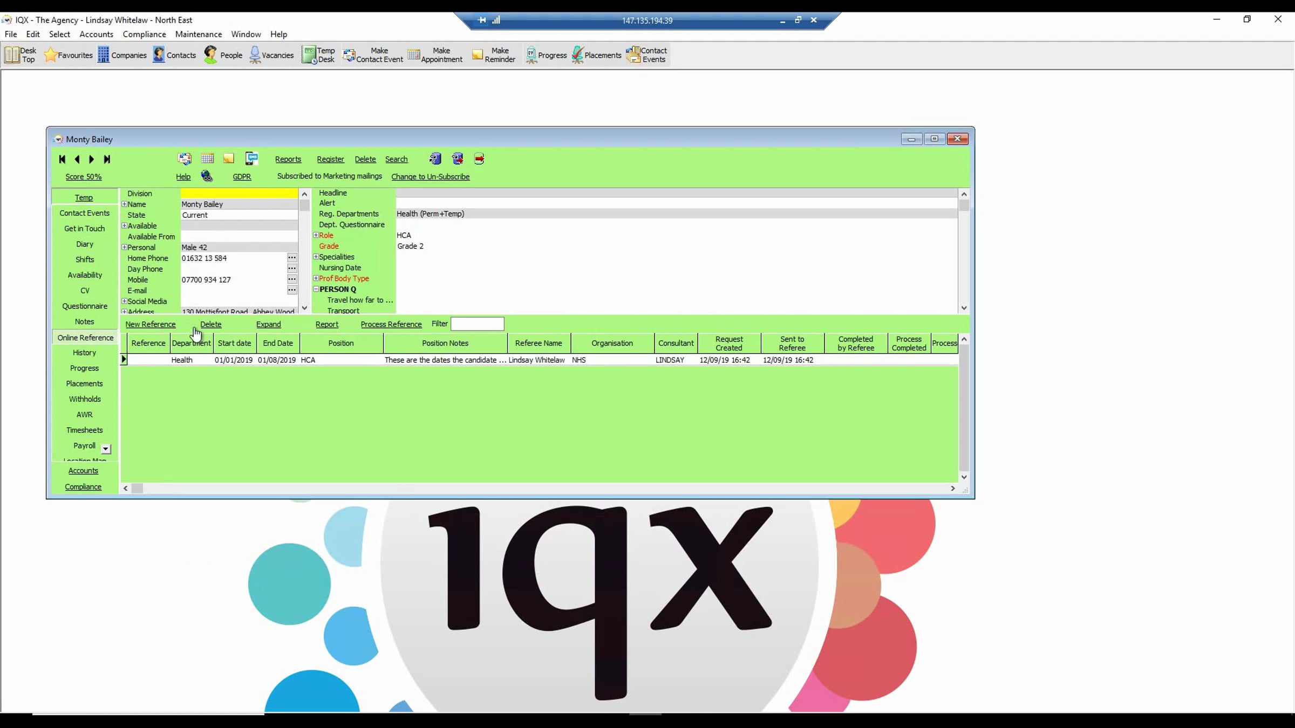Image resolution: width=1295 pixels, height=728 pixels.
Task: Jump to the first record in Monty Bailey window
Action: 62,159
